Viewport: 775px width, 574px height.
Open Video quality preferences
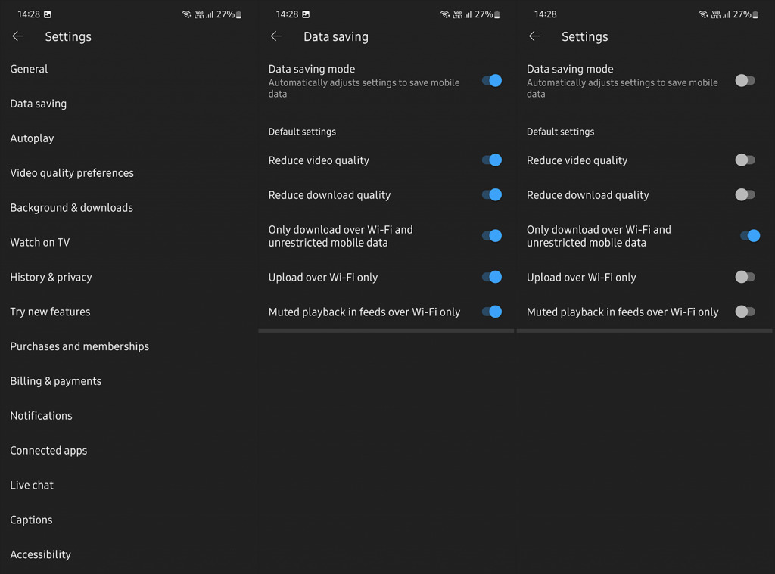pos(72,173)
